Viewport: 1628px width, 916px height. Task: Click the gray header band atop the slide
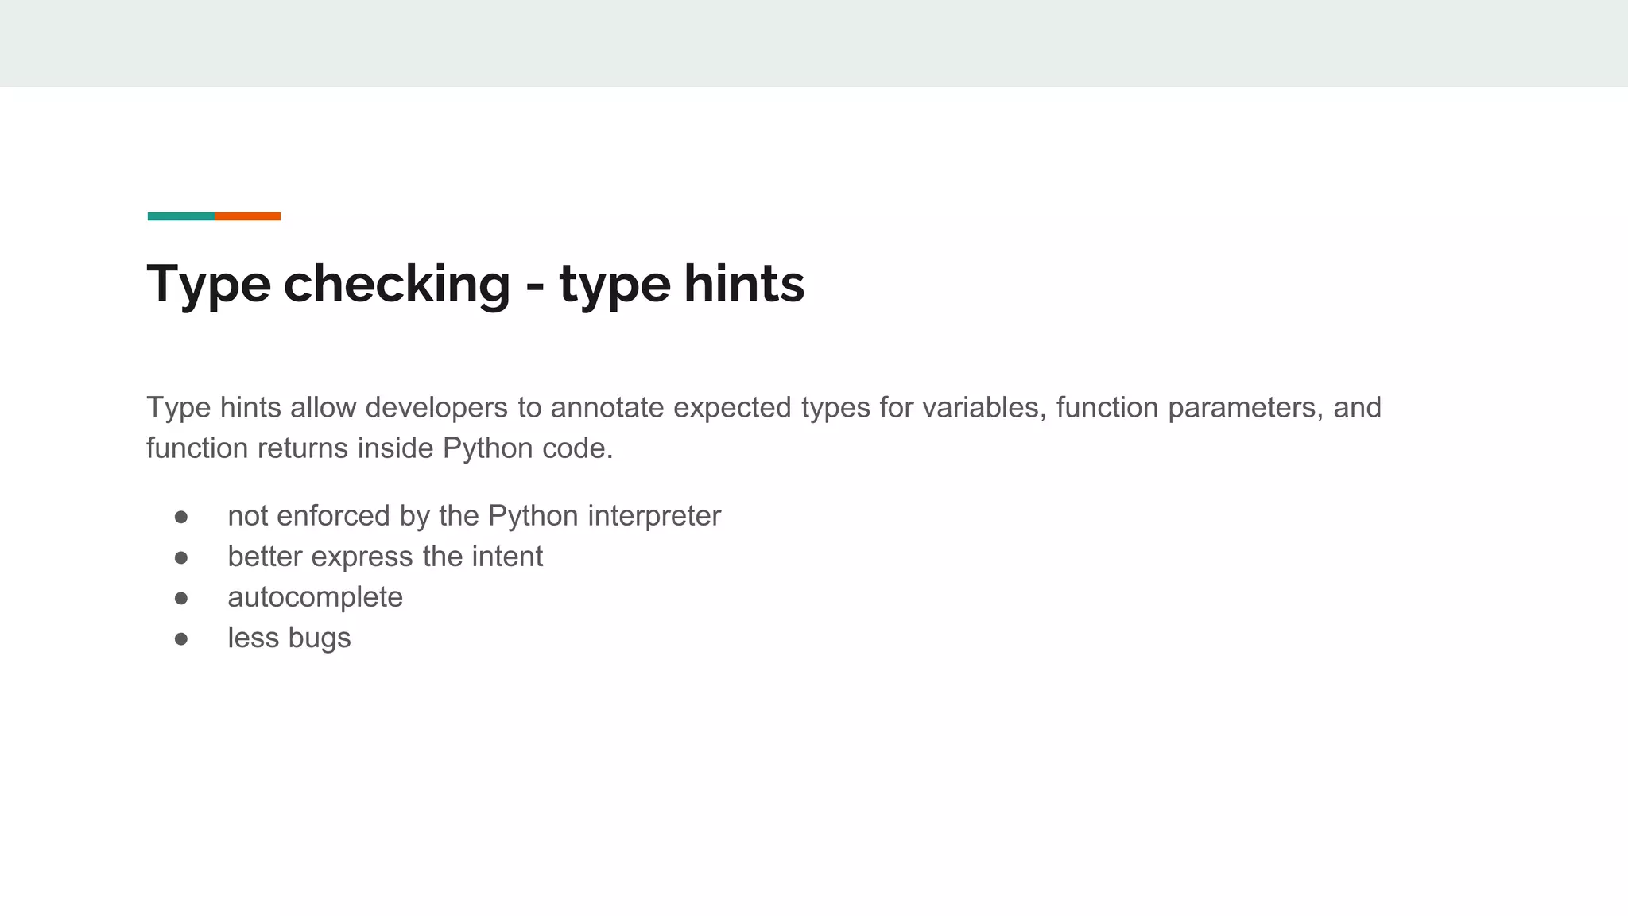814,43
